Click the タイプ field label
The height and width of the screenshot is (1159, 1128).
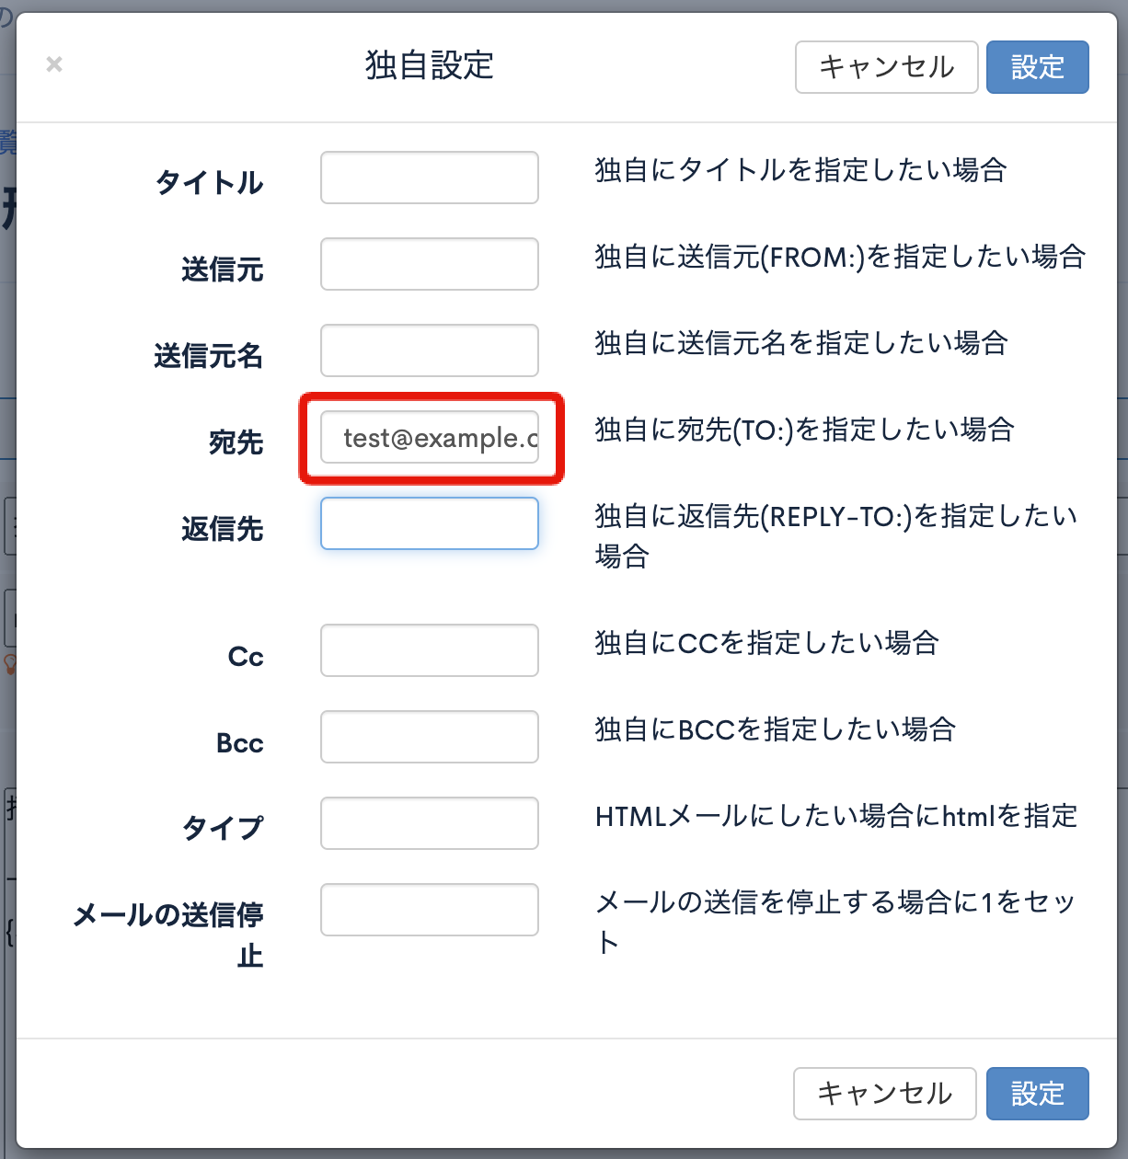[x=223, y=828]
